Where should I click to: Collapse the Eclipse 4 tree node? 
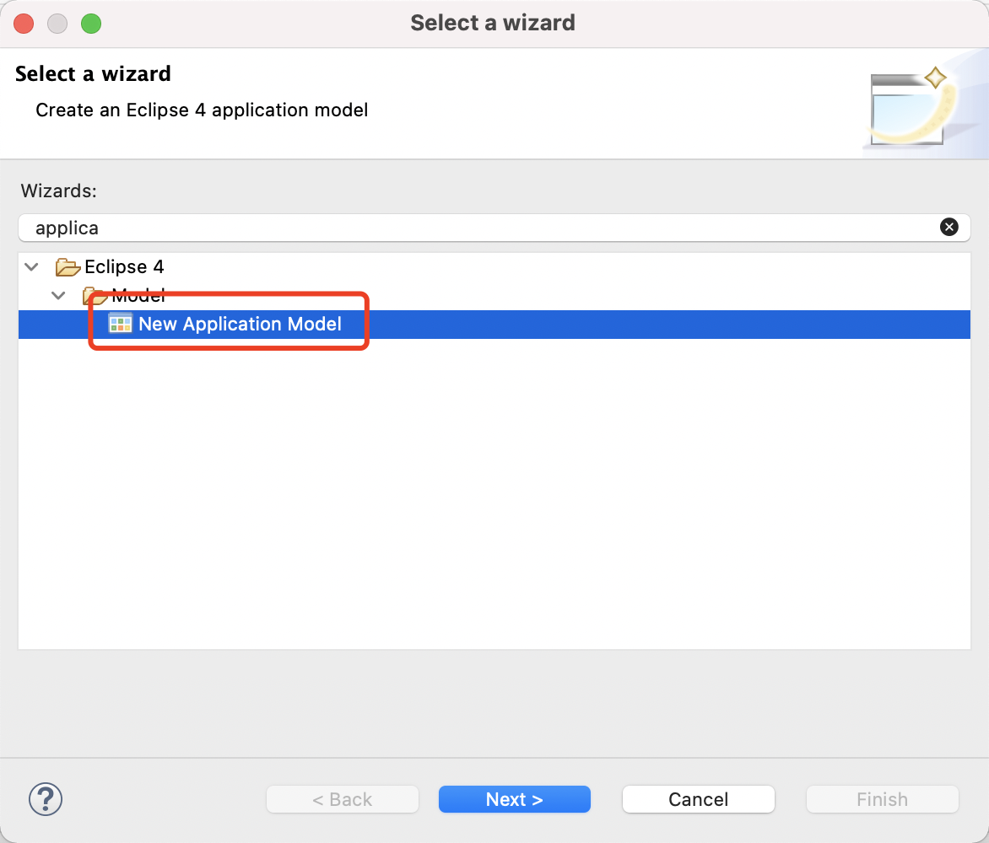point(31,267)
